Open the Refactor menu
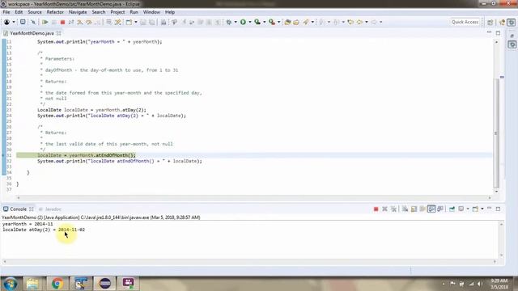518x291 pixels. (55, 12)
